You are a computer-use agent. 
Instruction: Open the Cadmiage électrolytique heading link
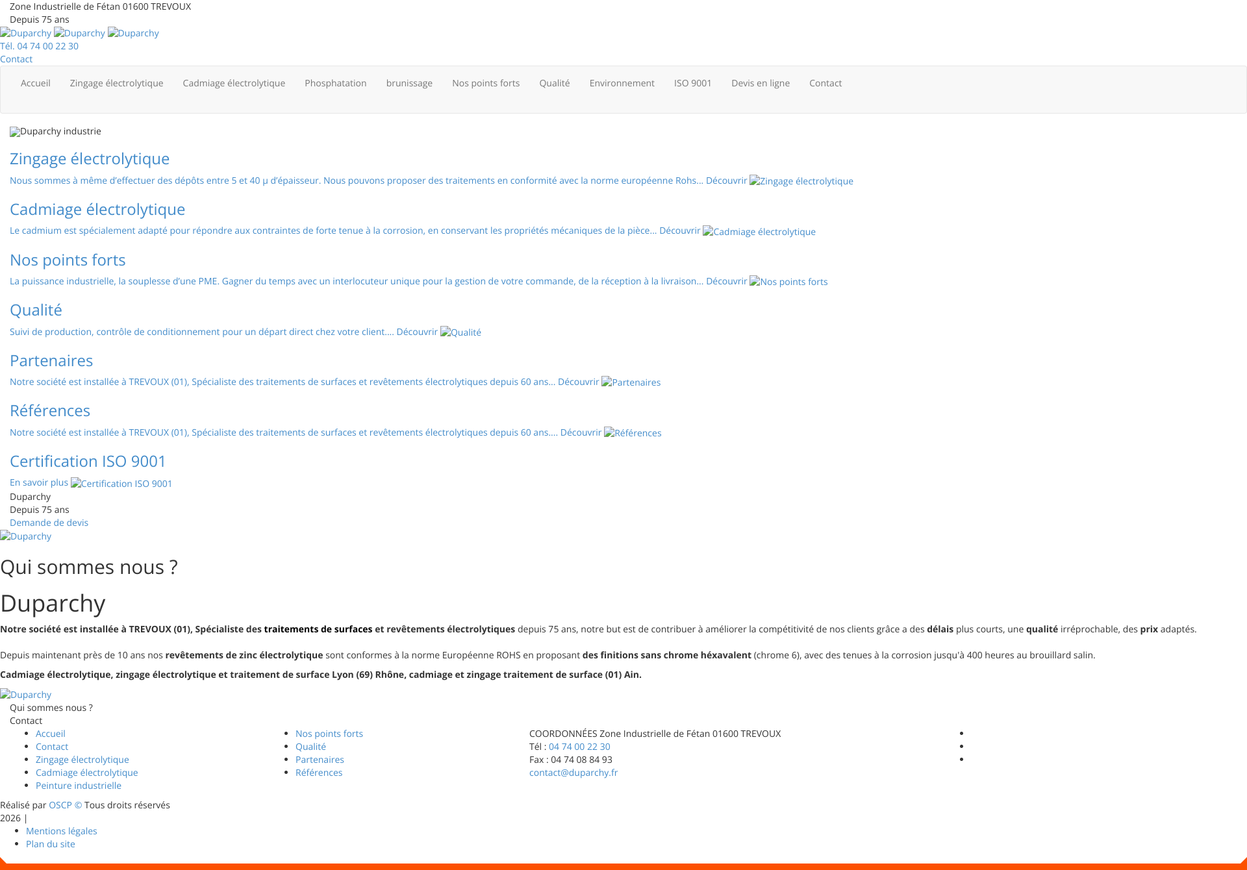coord(97,209)
